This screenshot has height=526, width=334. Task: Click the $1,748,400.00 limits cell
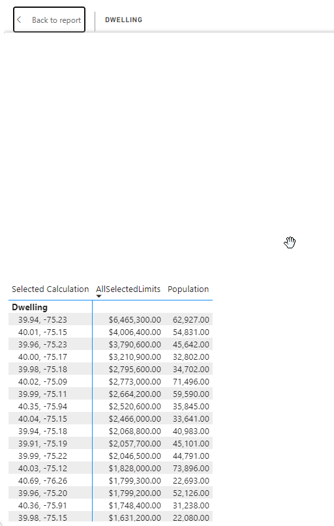pyautogui.click(x=134, y=506)
